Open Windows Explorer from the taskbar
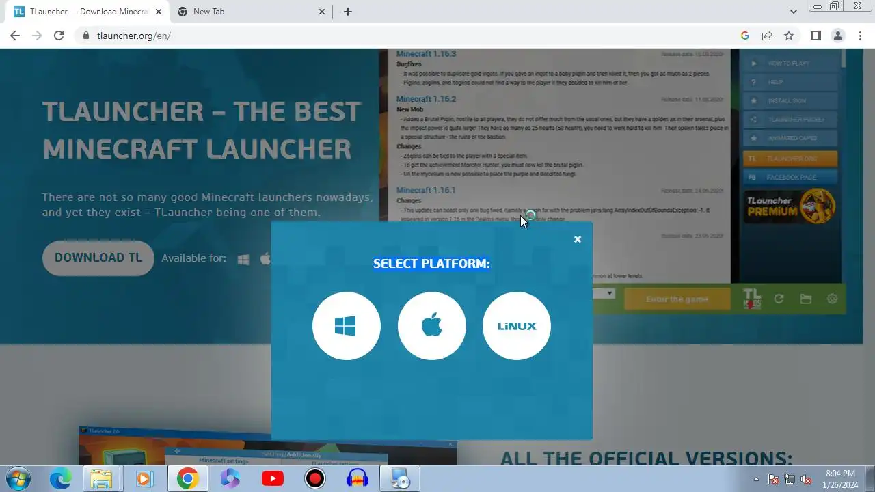Screen dimensions: 875x492 [101, 479]
